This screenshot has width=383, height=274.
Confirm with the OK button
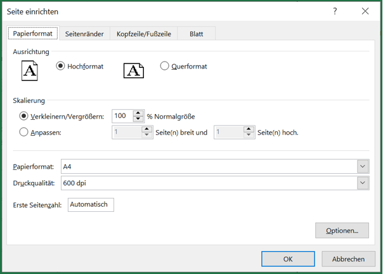click(288, 259)
